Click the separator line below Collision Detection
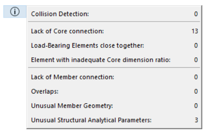The height and width of the screenshot is (134, 206). tap(114, 22)
